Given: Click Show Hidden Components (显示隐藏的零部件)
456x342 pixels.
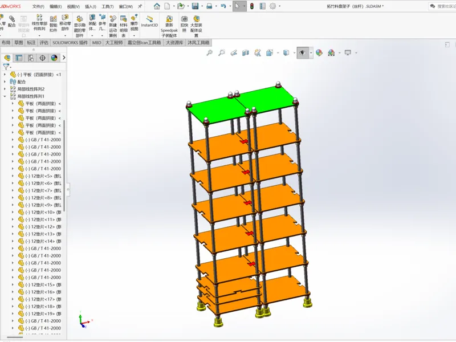Looking at the screenshot, I should (x=79, y=26).
